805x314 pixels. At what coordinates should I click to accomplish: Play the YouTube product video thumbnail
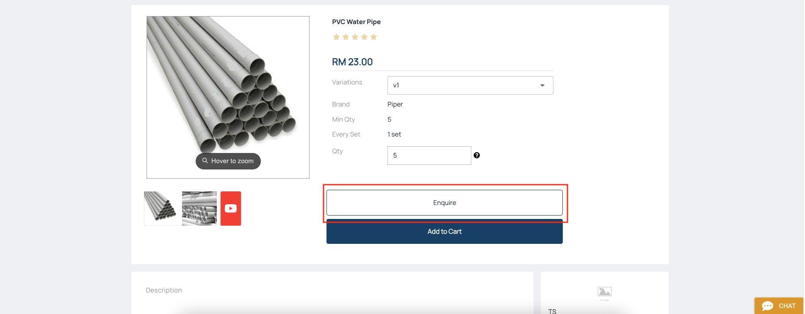(231, 208)
